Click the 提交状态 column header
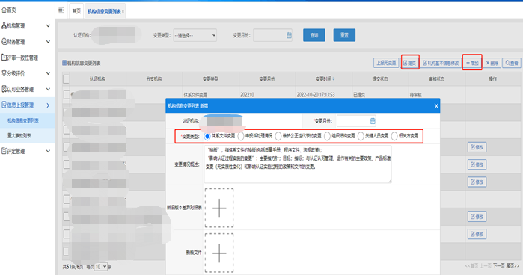This screenshot has width=523, height=275. point(380,79)
